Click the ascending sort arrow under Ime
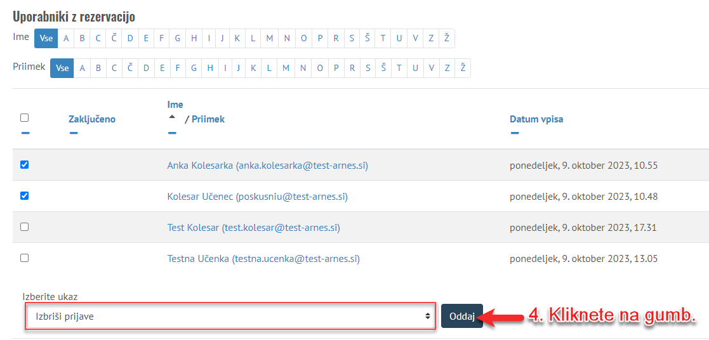The image size is (709, 340). (171, 118)
